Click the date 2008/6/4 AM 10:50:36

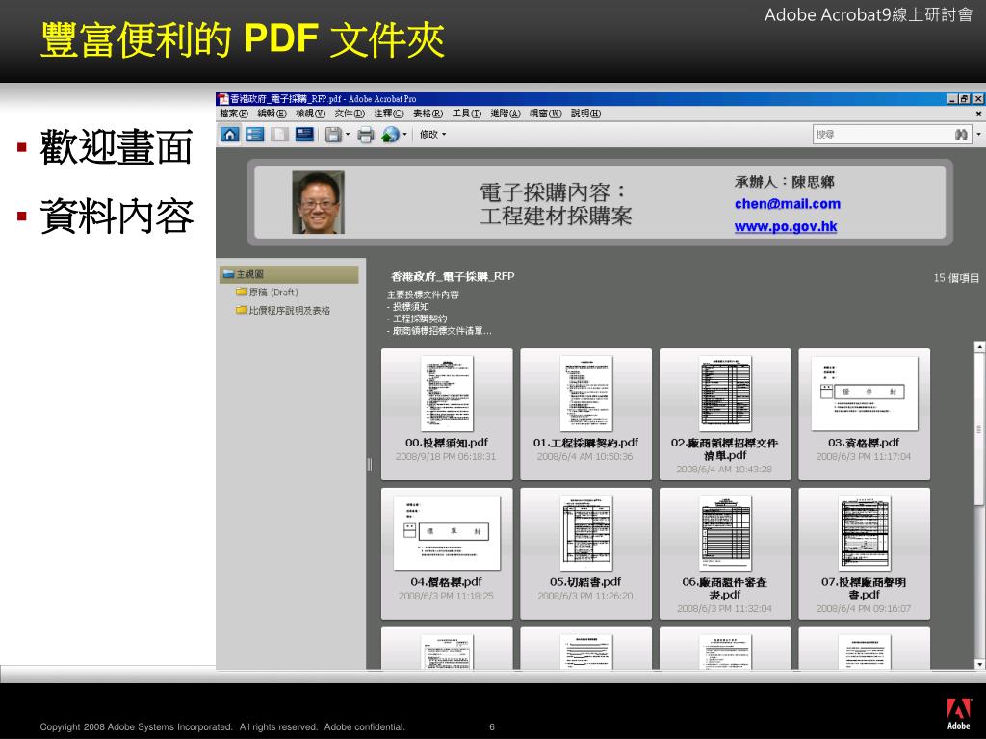pos(584,457)
